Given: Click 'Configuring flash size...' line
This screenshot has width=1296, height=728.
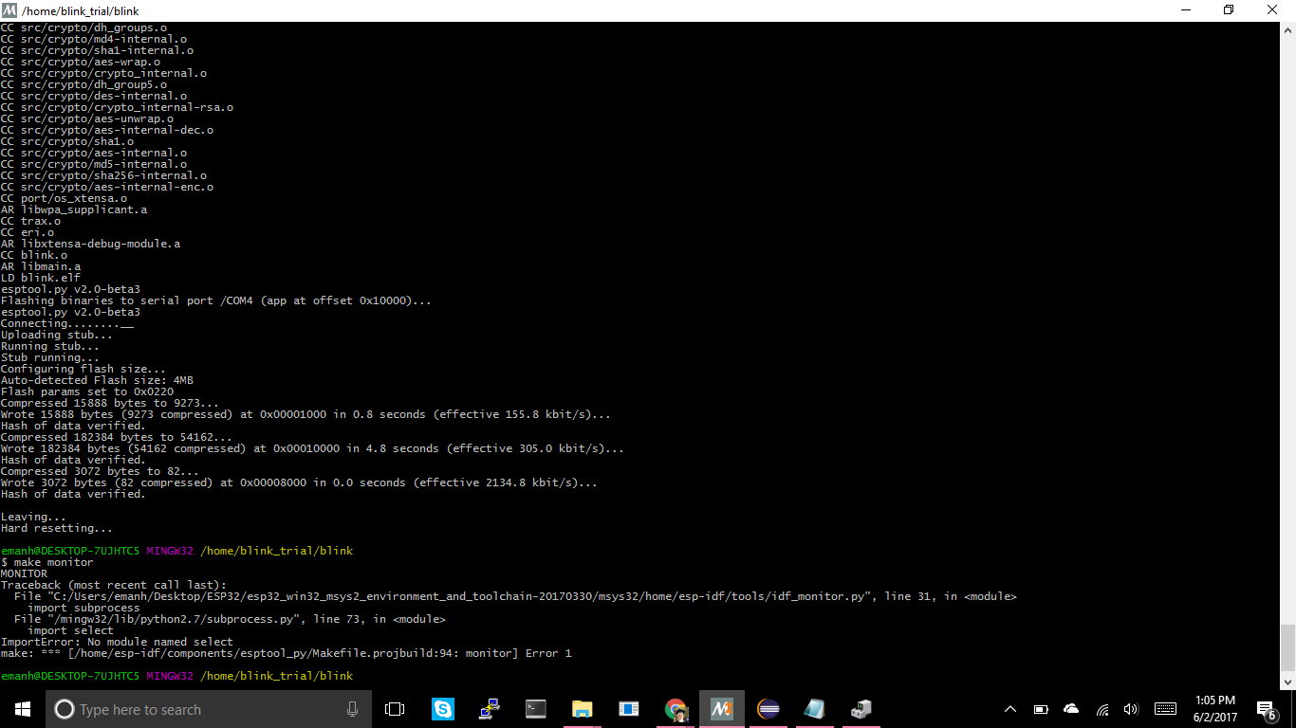Looking at the screenshot, I should (83, 369).
